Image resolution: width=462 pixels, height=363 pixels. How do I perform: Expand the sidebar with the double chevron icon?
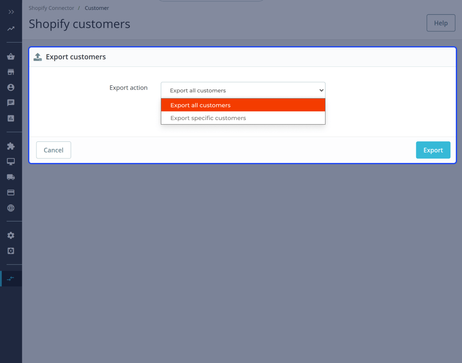(x=11, y=12)
